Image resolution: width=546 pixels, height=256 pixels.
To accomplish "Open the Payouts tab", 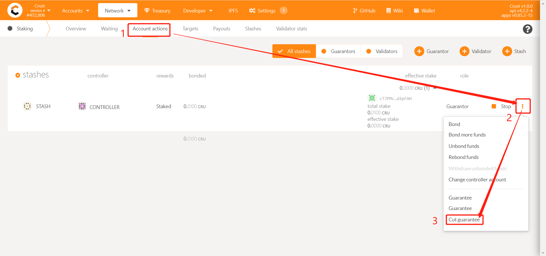I will tap(222, 29).
